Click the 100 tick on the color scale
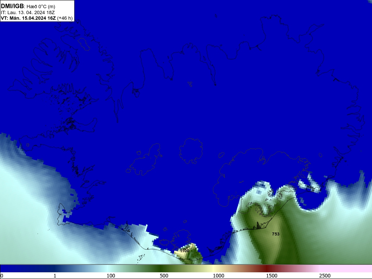This screenshot has height=279, width=372. [x=111, y=276]
